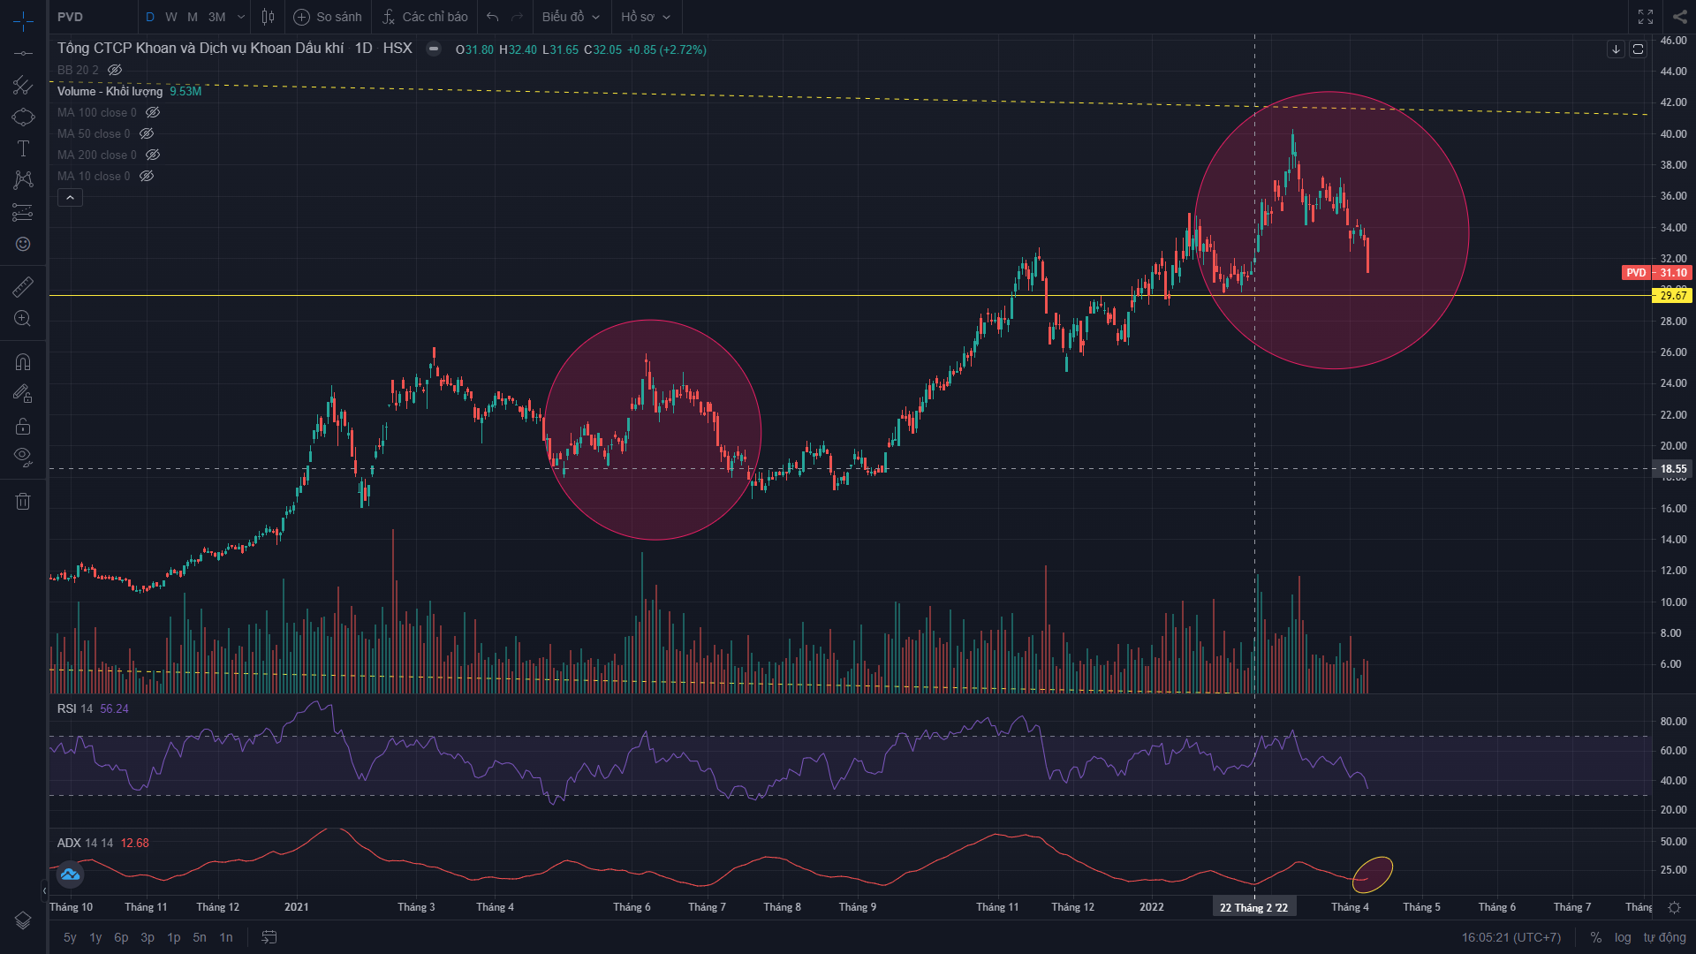Image resolution: width=1696 pixels, height=954 pixels.
Task: Select the trend line drawing tool
Action: (x=23, y=53)
